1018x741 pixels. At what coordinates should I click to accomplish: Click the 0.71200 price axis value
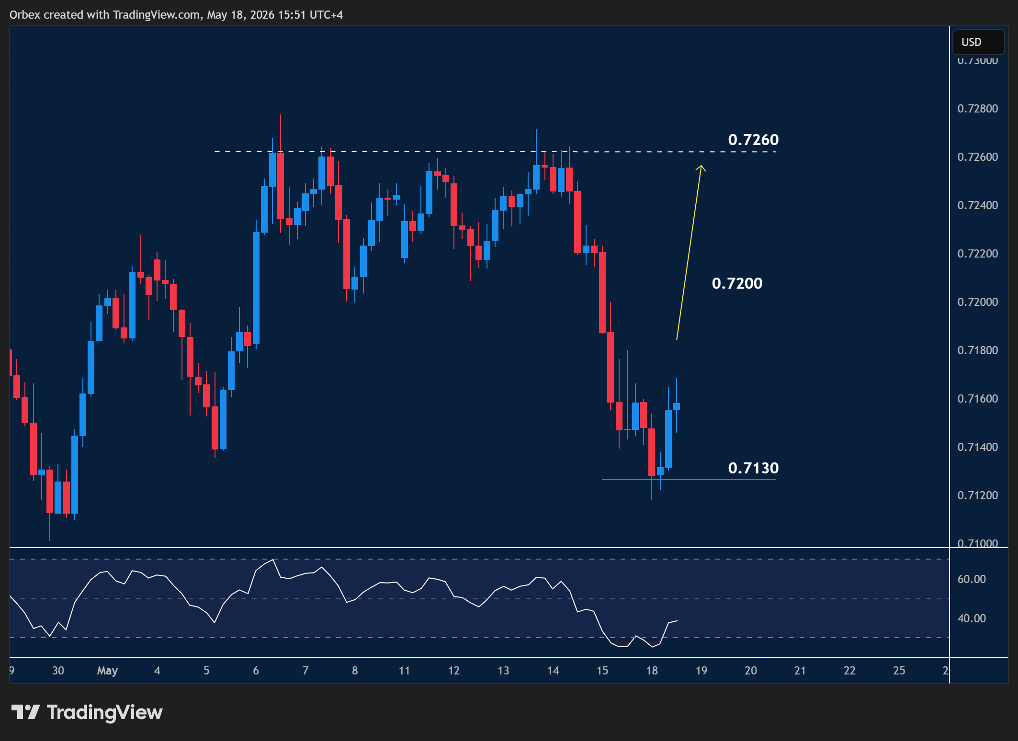[978, 495]
